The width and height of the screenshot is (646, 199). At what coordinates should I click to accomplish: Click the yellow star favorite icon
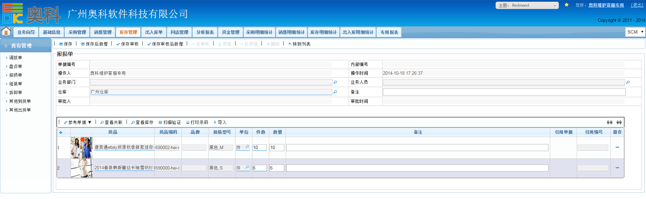567,5
